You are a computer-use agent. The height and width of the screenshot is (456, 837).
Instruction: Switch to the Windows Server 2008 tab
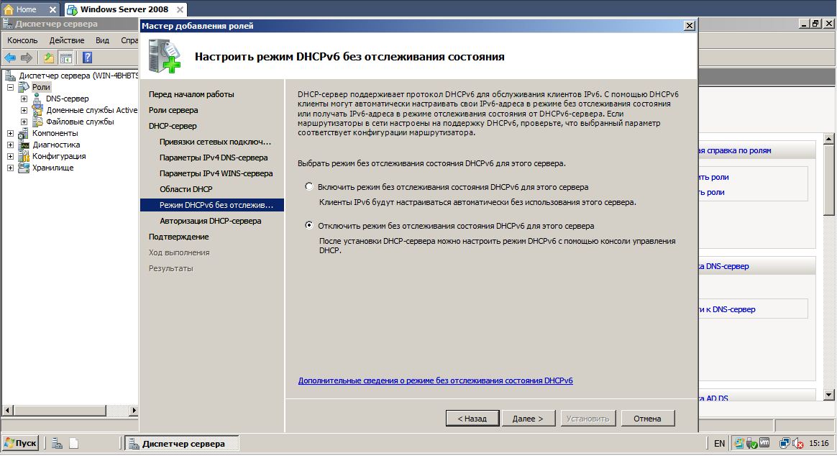(x=127, y=9)
